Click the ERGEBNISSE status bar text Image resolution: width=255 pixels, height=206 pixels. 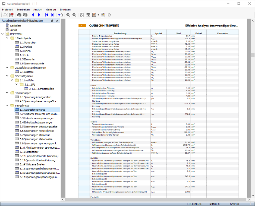[x=195, y=204]
